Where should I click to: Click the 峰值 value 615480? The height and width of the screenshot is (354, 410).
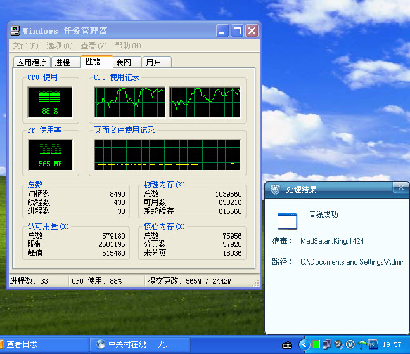(x=113, y=253)
